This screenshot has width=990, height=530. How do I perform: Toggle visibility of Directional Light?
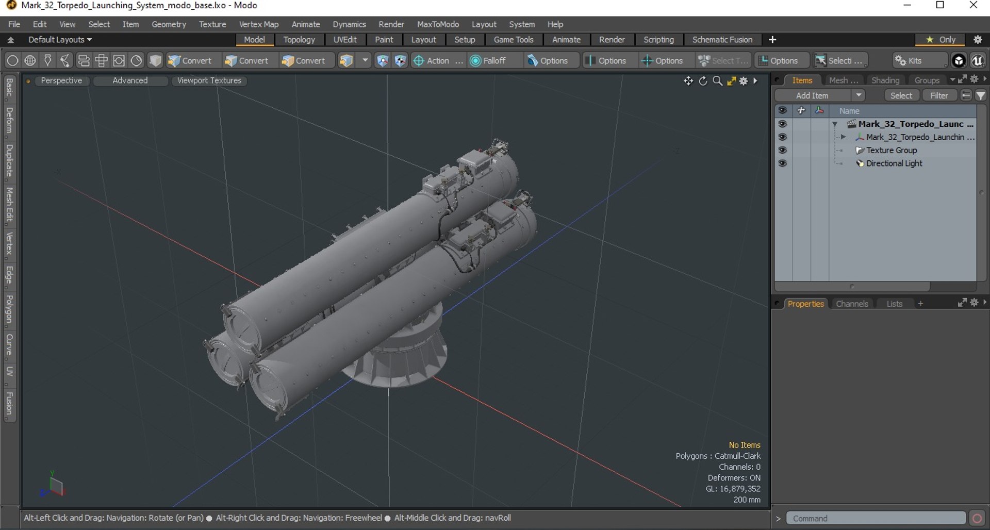coord(783,163)
